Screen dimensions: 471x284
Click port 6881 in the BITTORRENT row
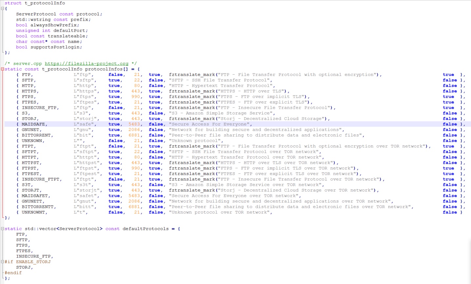(134, 135)
